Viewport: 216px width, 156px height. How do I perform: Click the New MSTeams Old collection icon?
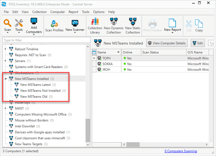click(17, 96)
